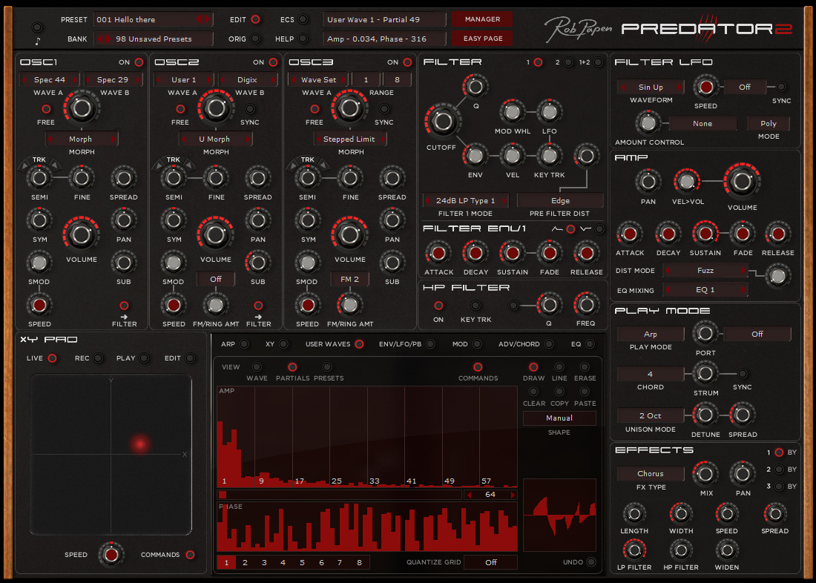Image resolution: width=816 pixels, height=583 pixels.
Task: Open the Fuzz DIST MODE dropdown
Action: (705, 270)
